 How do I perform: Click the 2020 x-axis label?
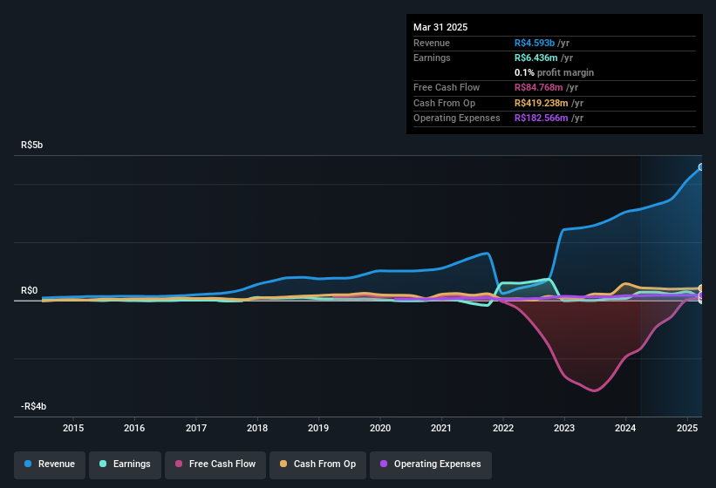380,428
